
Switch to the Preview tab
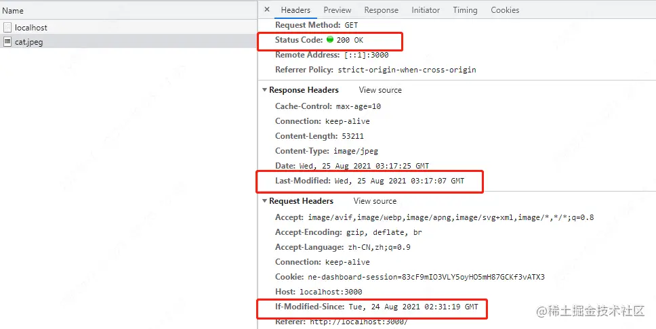(337, 10)
